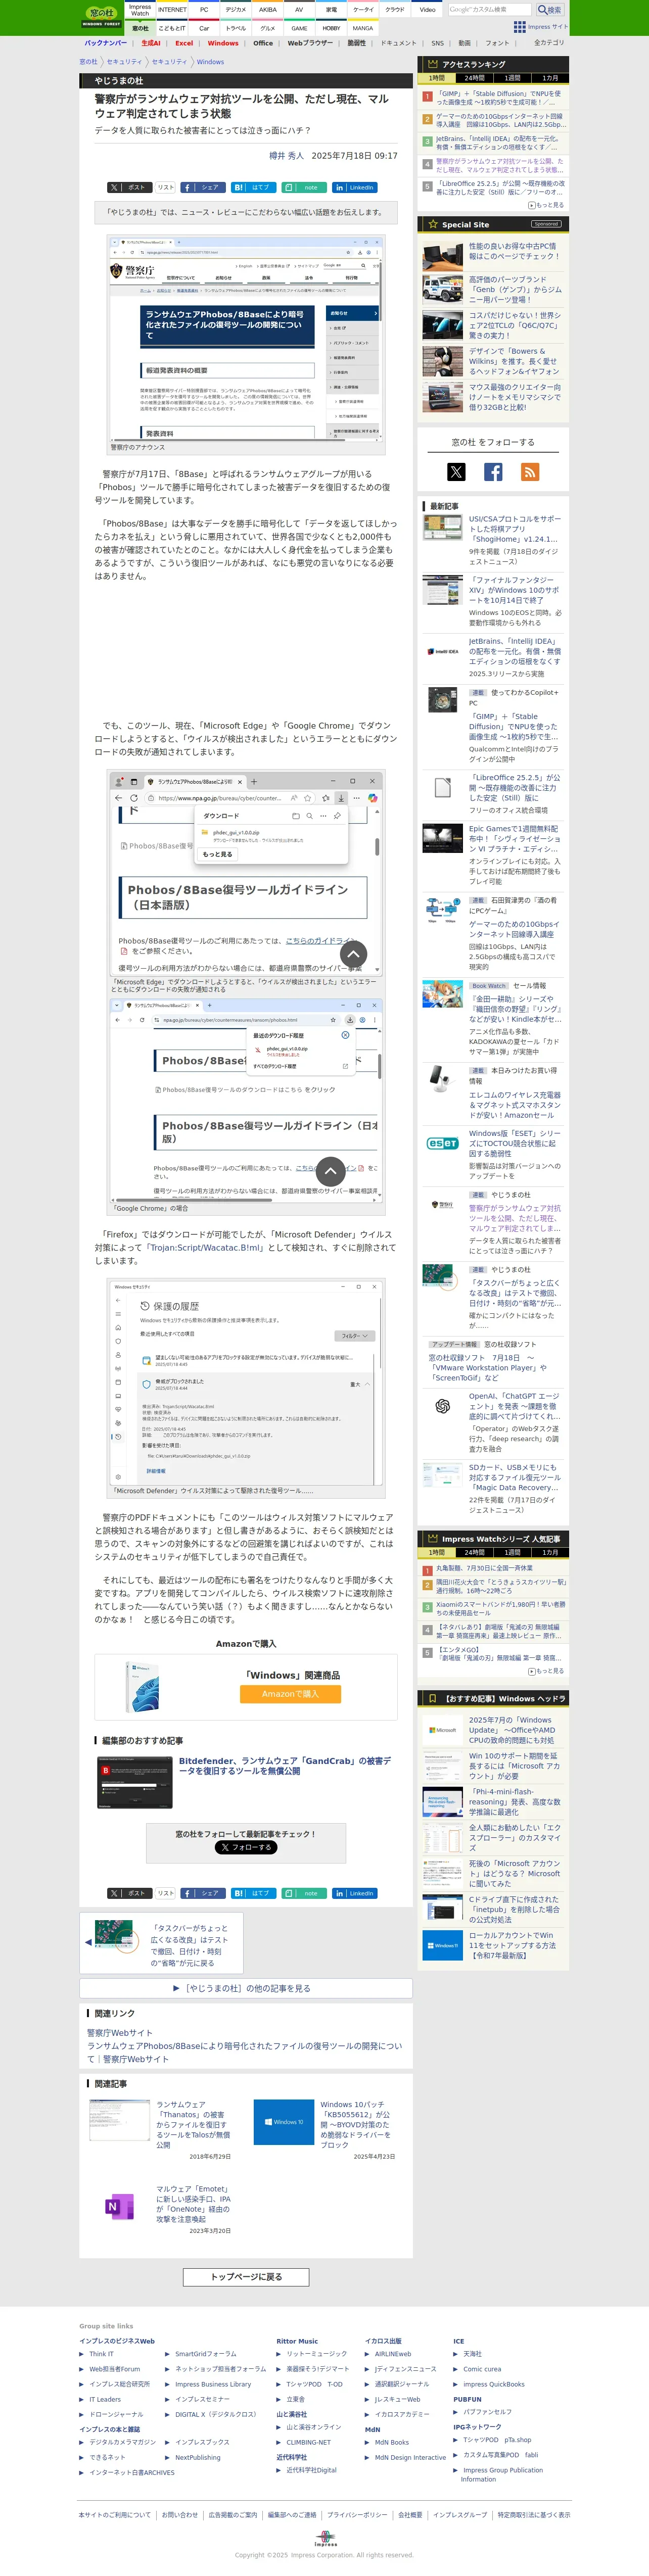This screenshot has height=2576, width=649.
Task: Click the セキュリティ breadcrumb after 窓の杜
Action: 124,62
